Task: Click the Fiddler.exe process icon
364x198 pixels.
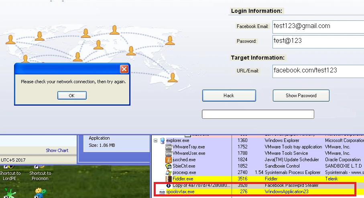Action: (x=169, y=179)
